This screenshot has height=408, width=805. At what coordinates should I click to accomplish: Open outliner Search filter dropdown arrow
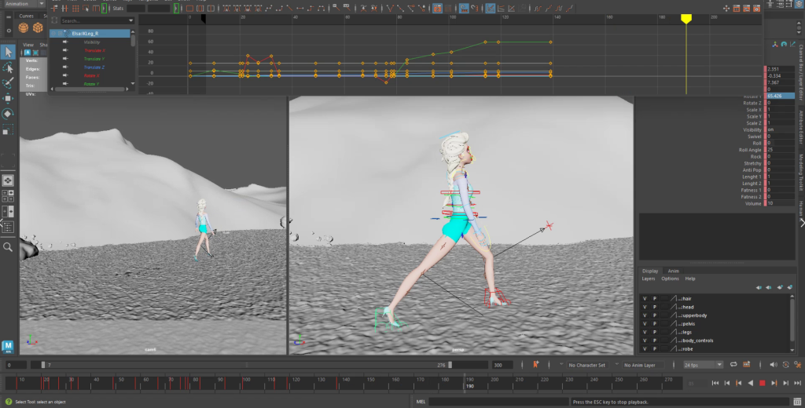click(131, 20)
